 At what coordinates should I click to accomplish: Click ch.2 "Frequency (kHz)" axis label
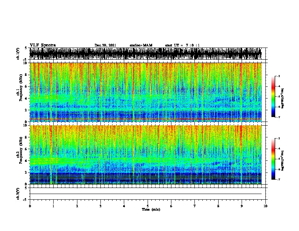pos(20,151)
